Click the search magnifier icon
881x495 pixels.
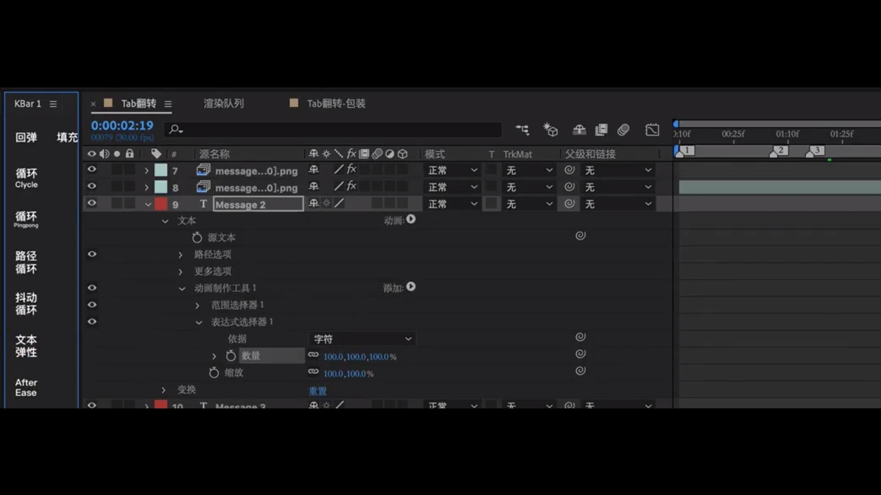pyautogui.click(x=176, y=130)
